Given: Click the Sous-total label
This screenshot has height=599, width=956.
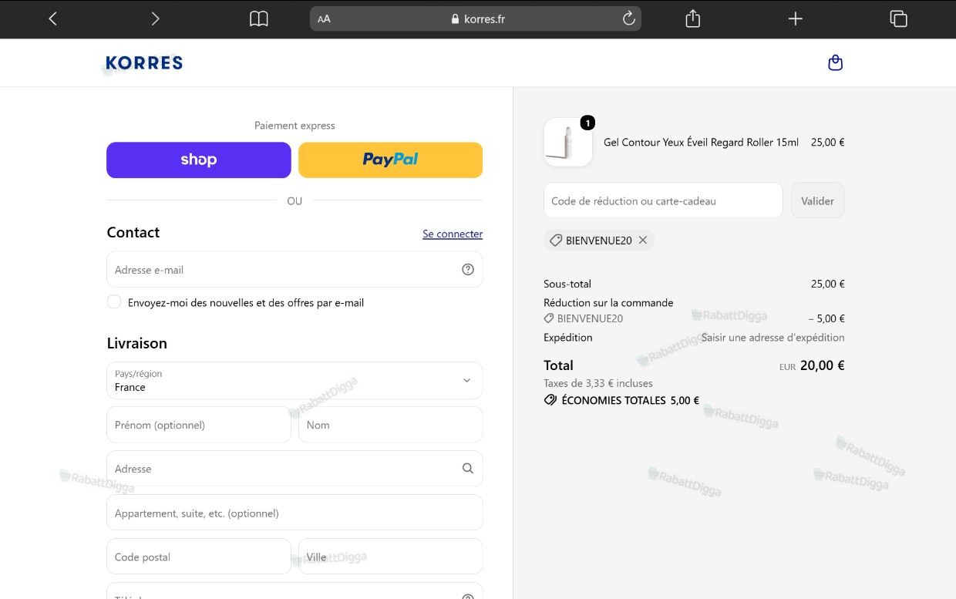Looking at the screenshot, I should click(567, 284).
